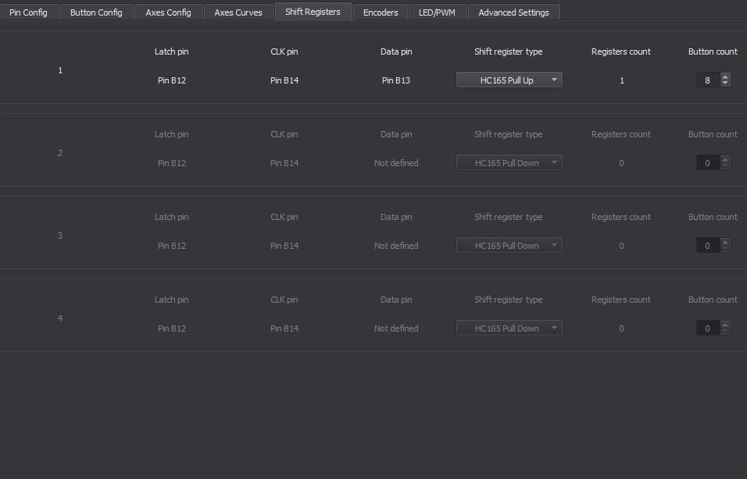Viewport: 747px width, 479px height.
Task: Open the LED/PWM tab
Action: tap(437, 12)
